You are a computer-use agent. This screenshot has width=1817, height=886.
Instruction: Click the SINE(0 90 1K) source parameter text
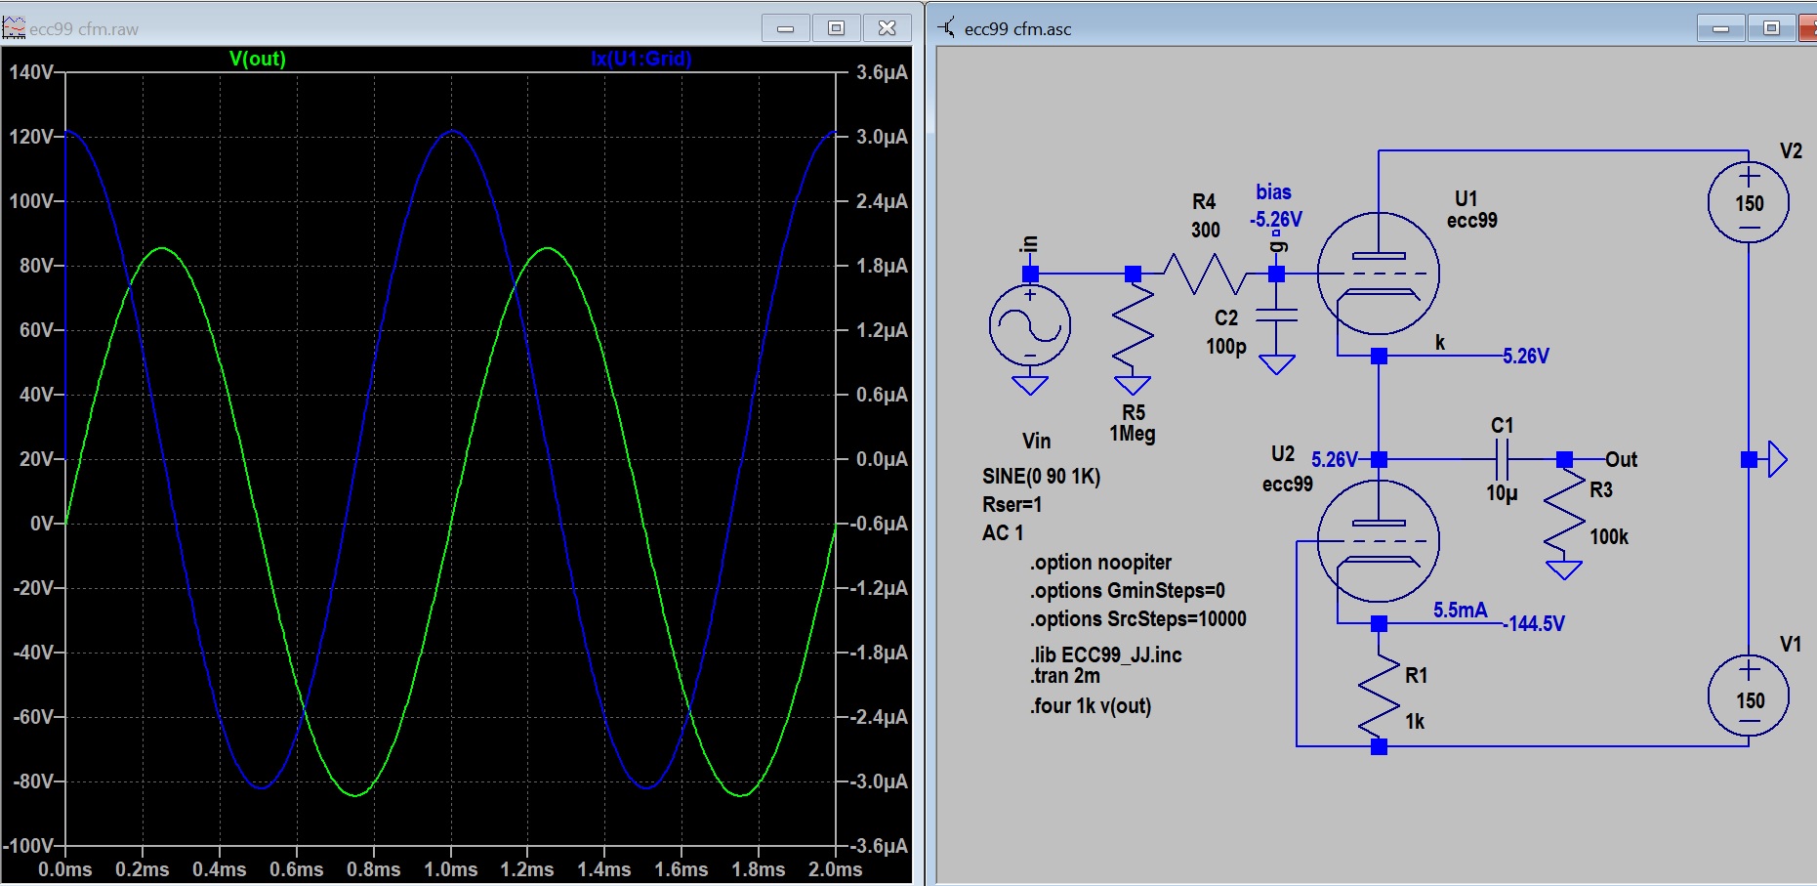coord(1041,477)
